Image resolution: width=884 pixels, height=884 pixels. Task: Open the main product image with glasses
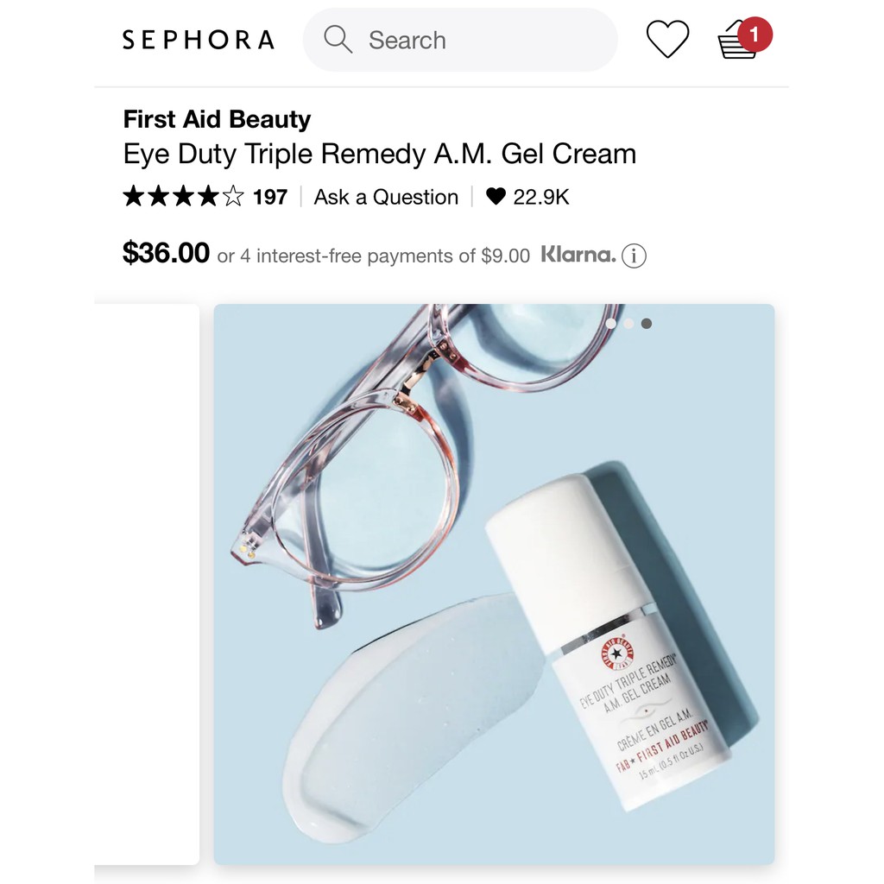tap(494, 584)
